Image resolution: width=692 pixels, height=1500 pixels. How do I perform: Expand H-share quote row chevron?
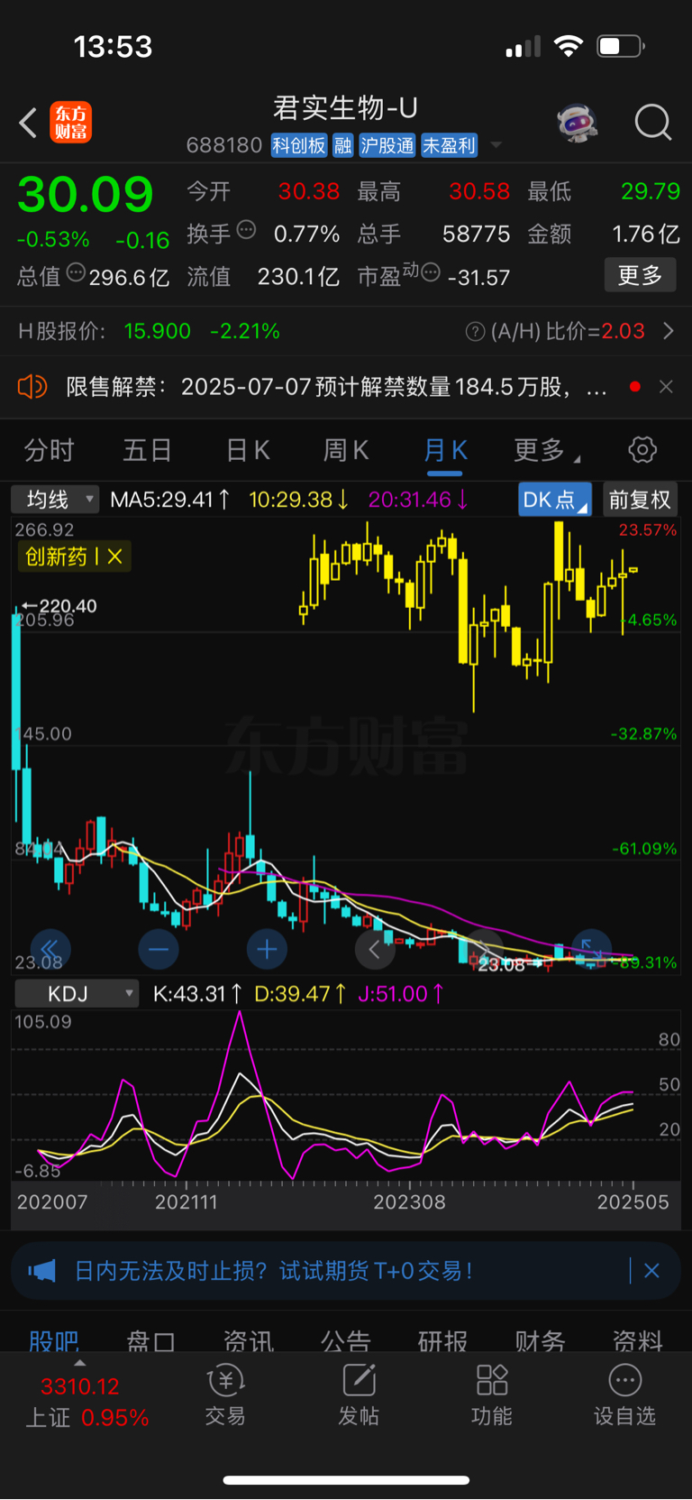[x=669, y=331]
